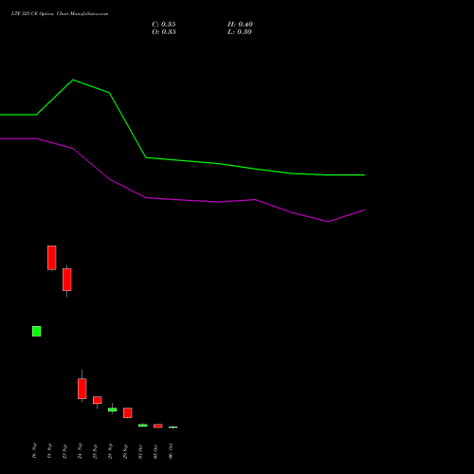This screenshot has height=474, width=474.
Task: Click the low value 'L: 0.30'
Action: 240,32
